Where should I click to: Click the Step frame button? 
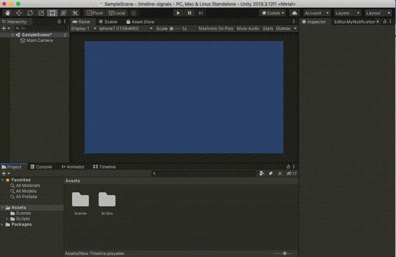201,13
